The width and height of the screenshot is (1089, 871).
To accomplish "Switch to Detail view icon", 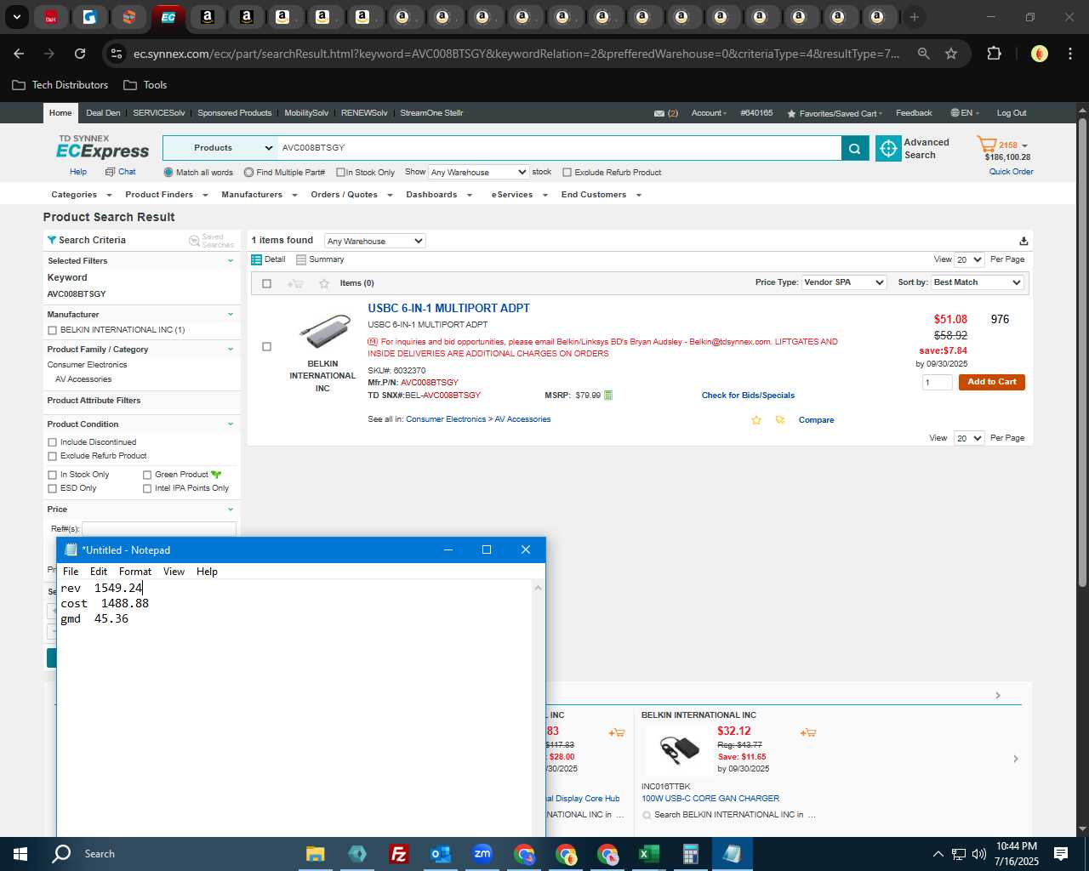I will pos(256,259).
